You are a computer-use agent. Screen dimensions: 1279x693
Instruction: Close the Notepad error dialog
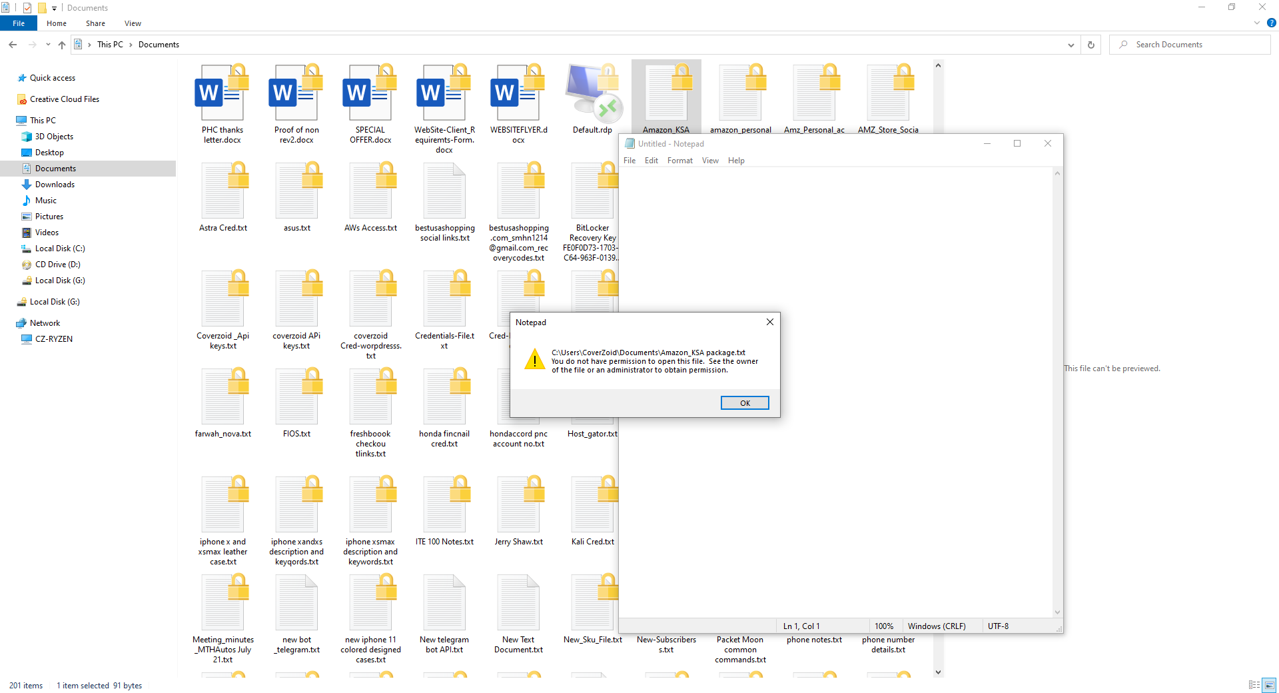pyautogui.click(x=770, y=322)
